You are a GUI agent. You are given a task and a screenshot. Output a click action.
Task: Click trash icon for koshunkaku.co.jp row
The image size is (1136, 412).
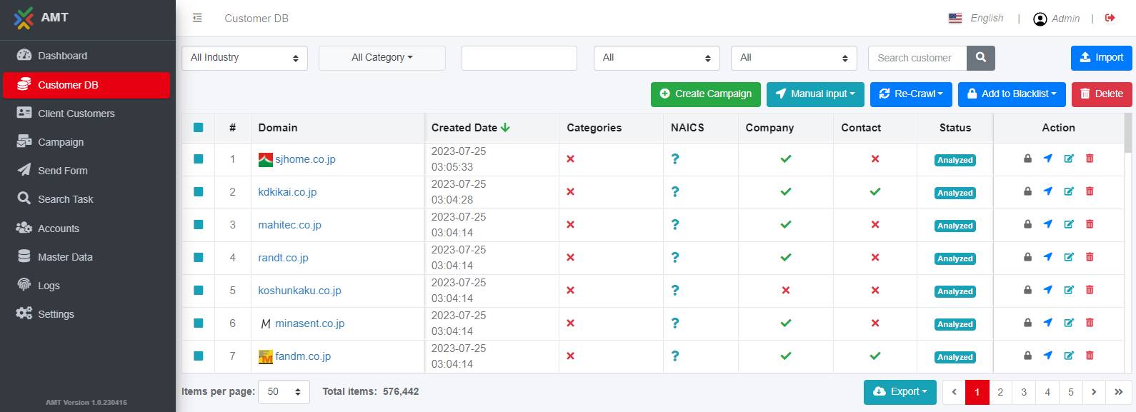(x=1090, y=290)
